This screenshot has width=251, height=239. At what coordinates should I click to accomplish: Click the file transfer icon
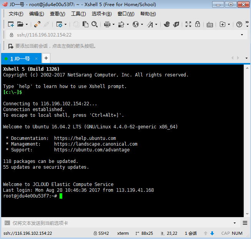tap(121, 25)
